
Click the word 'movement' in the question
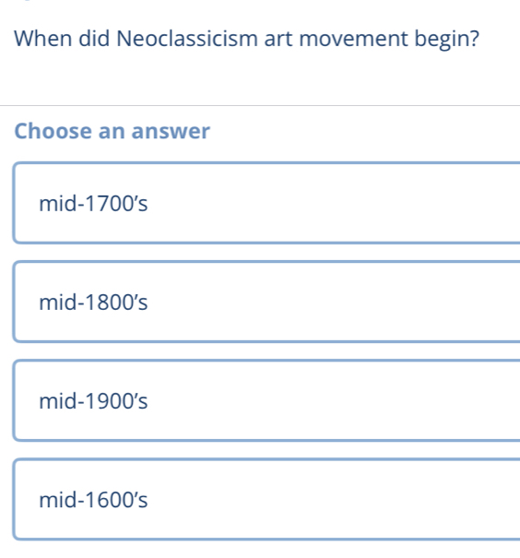coord(353,39)
